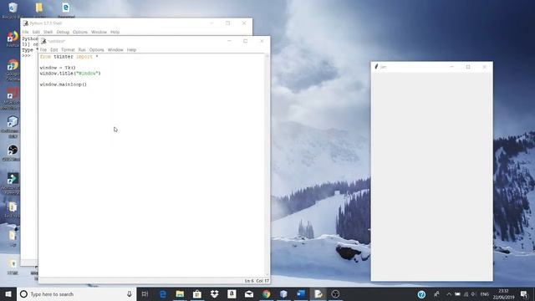
Task: Click the 'window = Tk()' code line
Action: coord(58,68)
